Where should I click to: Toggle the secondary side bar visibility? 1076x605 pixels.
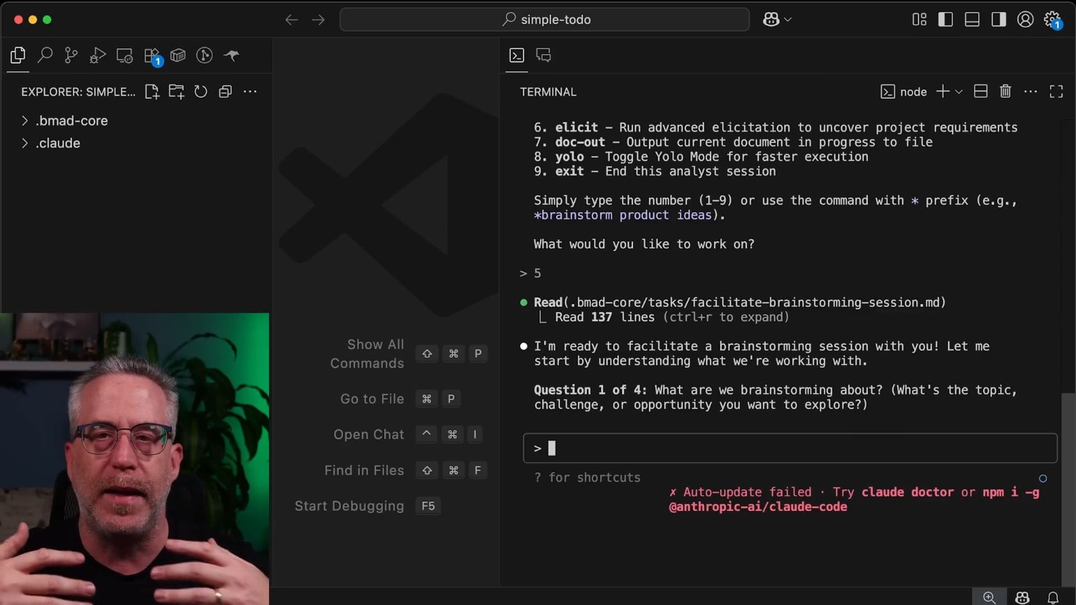point(998,20)
